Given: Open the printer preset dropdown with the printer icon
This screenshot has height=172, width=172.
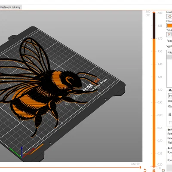Looking at the screenshot, I should point(170,34).
